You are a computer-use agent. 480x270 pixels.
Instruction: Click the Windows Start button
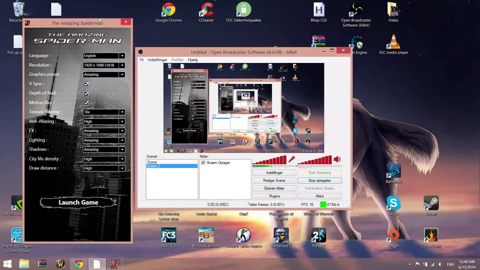point(7,264)
